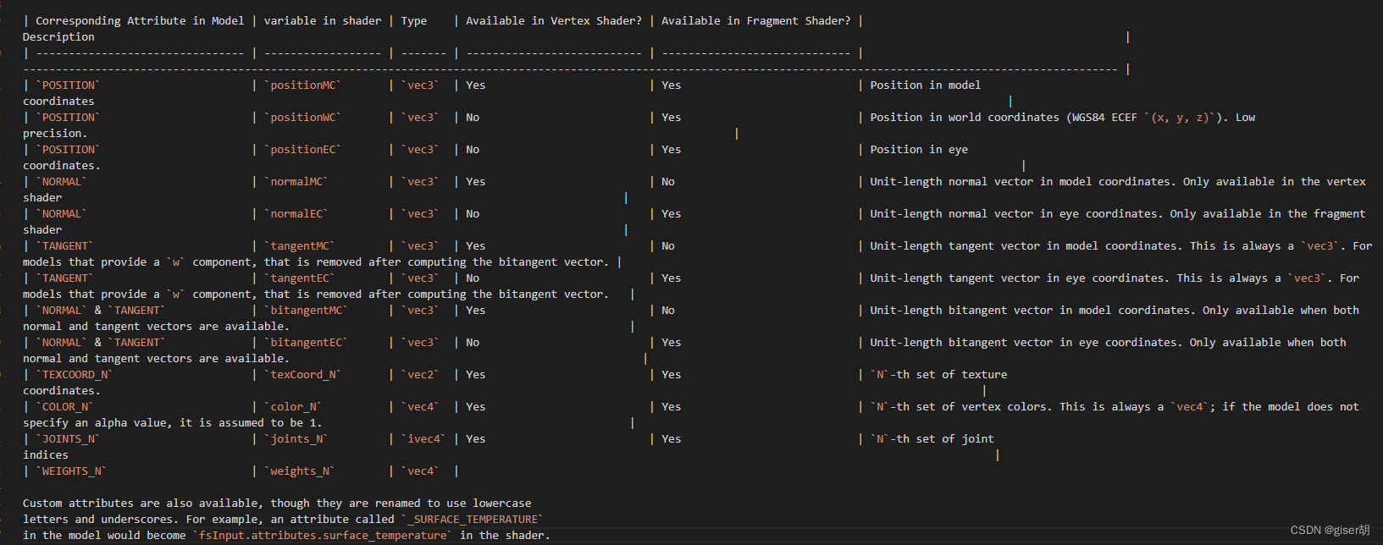Select the `texCoord_N` variable name
Image resolution: width=1383 pixels, height=545 pixels.
tap(302, 374)
